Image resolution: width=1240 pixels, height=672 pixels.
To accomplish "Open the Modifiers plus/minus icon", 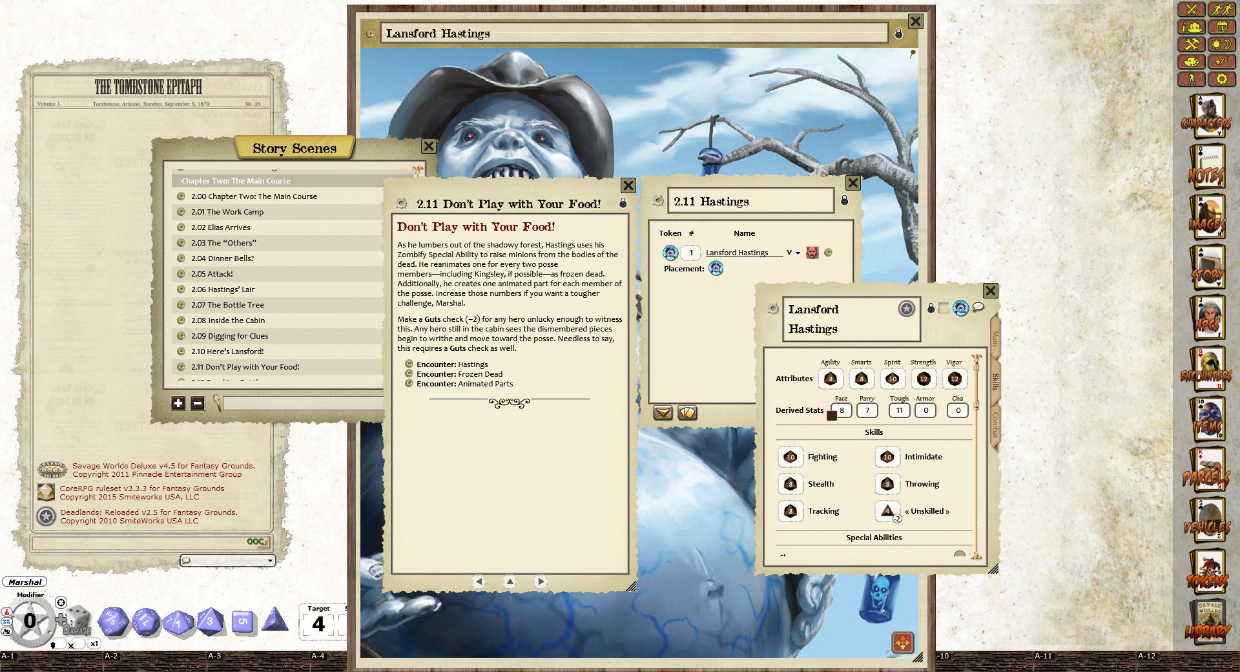I will pos(1221,62).
